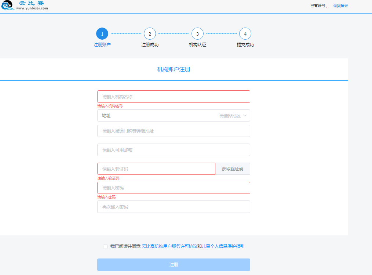Image resolution: width=372 pixels, height=275 pixels.
Task: Check the 我已阅读并同意 agreement checkbox
Action: coord(105,247)
